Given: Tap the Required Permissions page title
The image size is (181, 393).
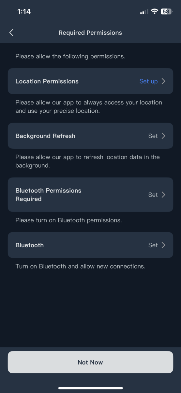Looking at the screenshot, I should pos(90,33).
